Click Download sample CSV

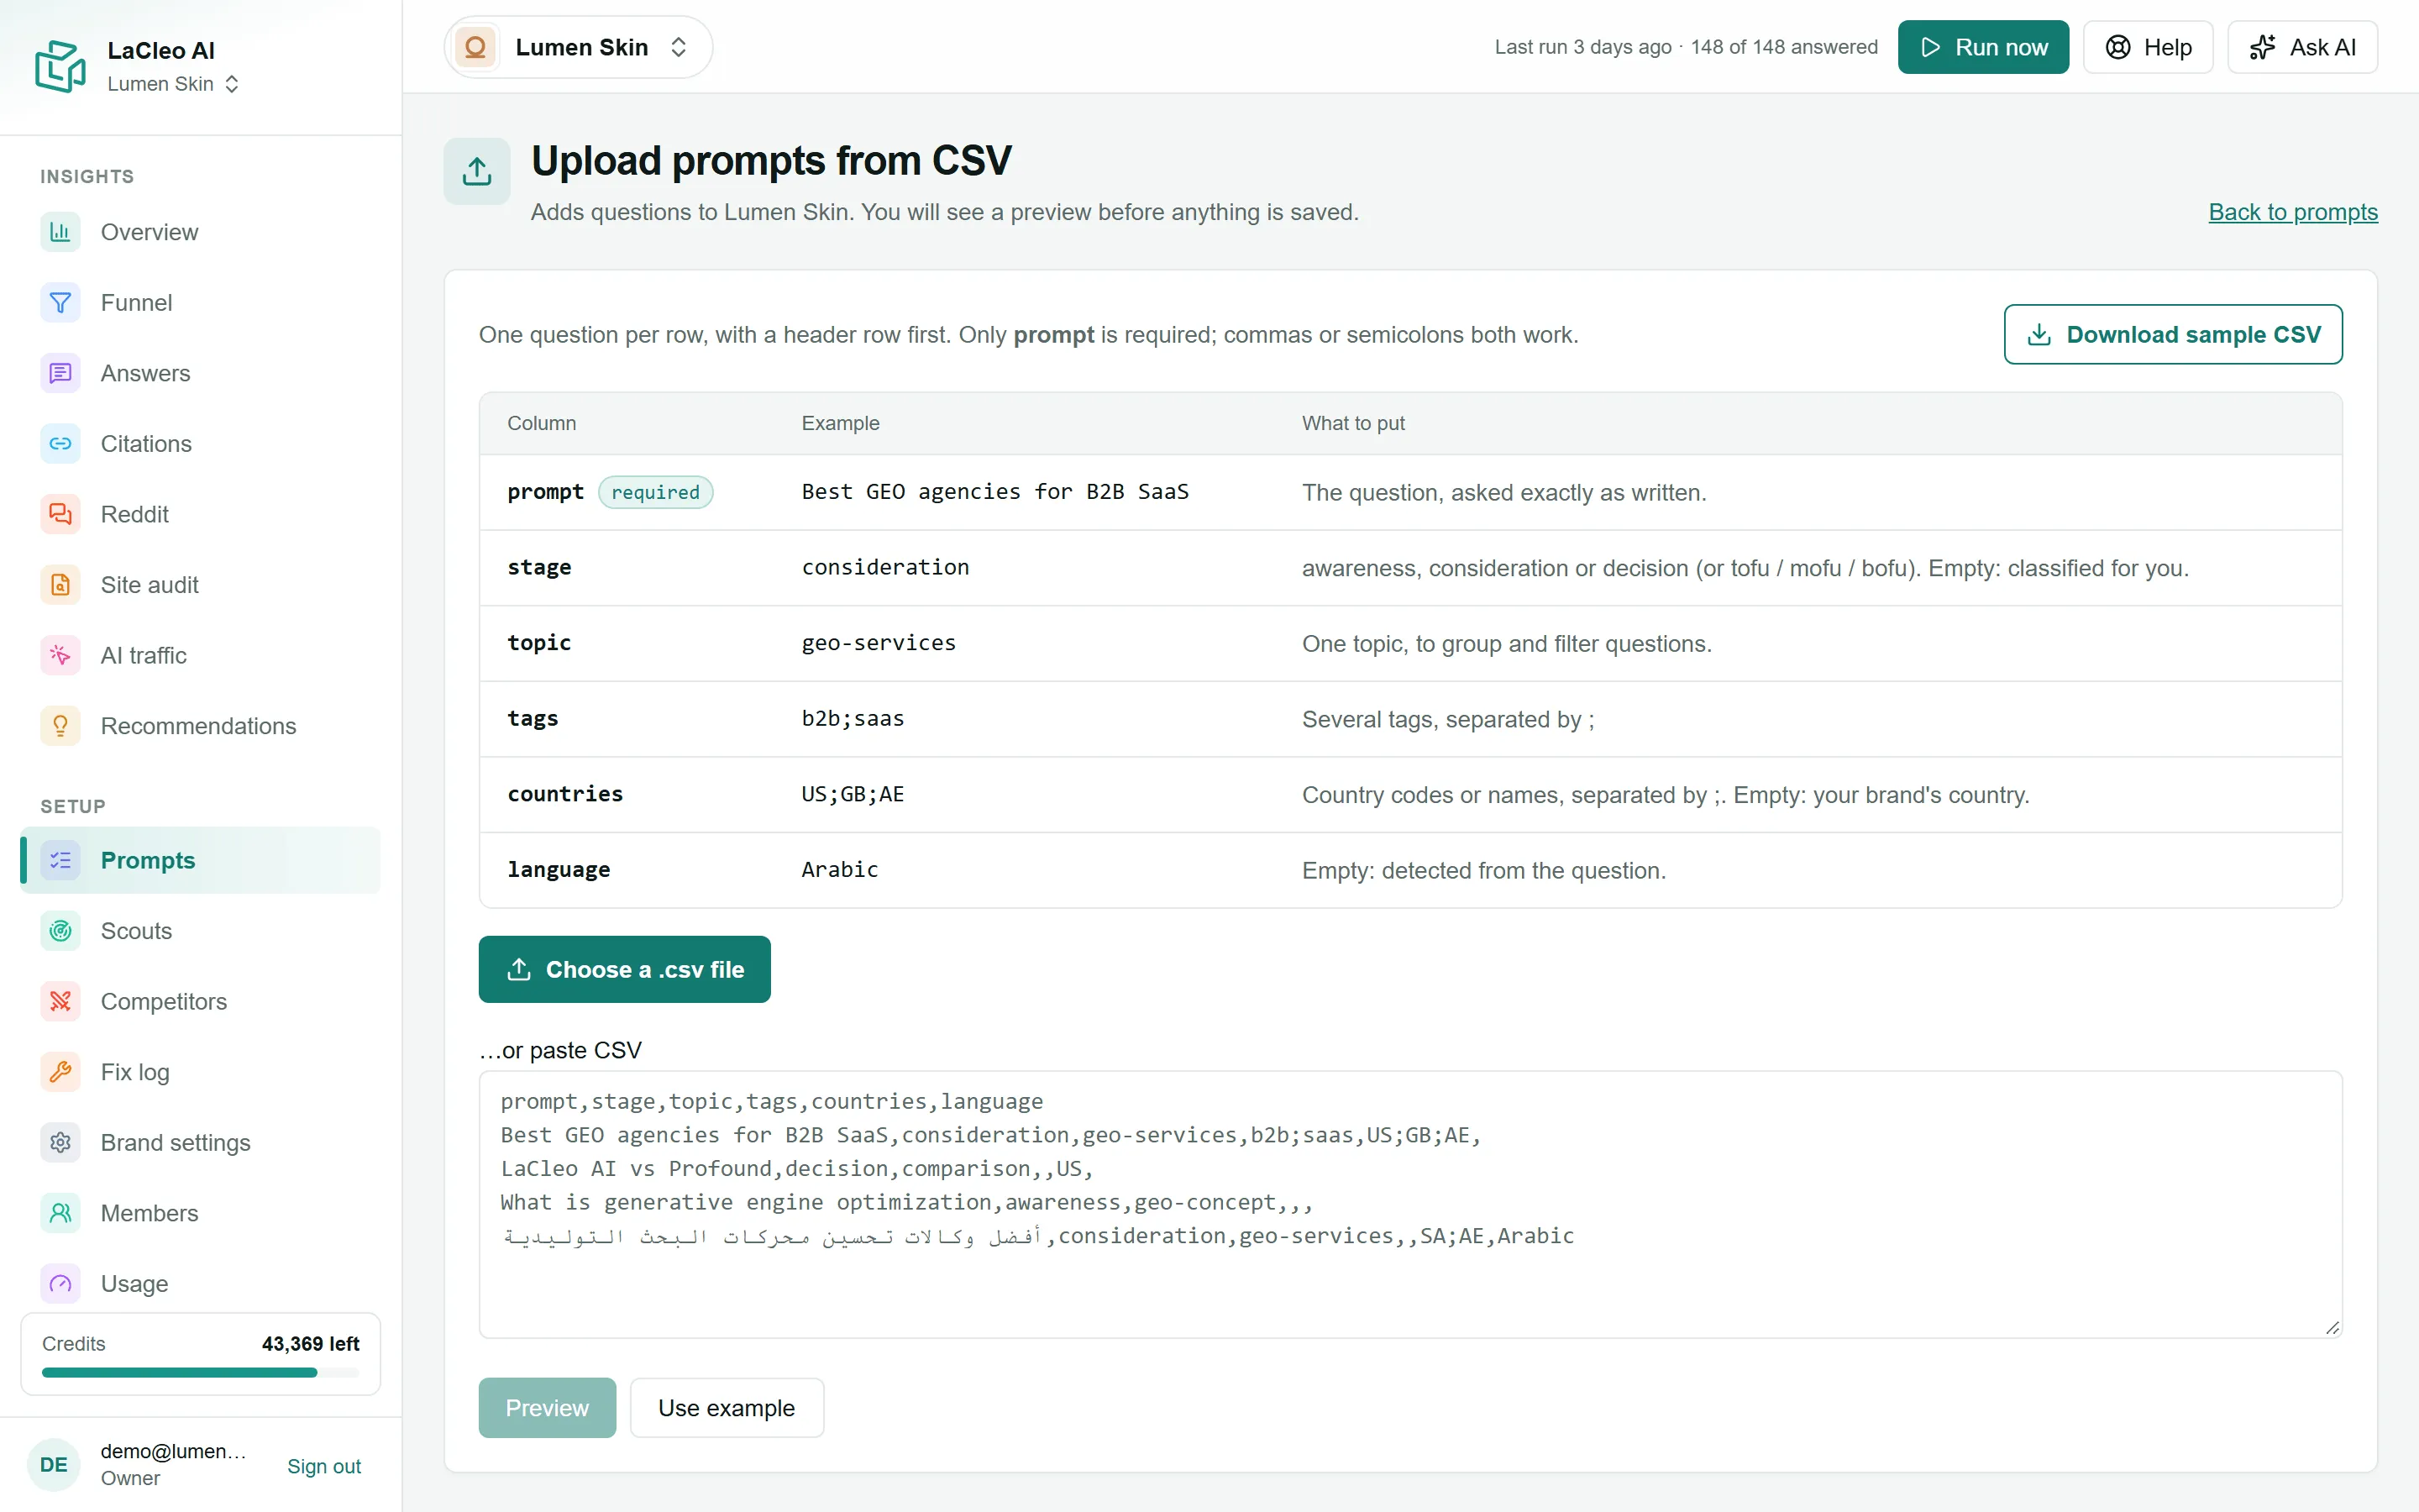click(2173, 334)
